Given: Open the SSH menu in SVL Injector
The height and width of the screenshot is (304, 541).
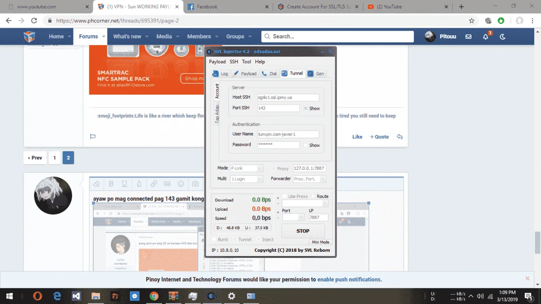Looking at the screenshot, I should (234, 62).
